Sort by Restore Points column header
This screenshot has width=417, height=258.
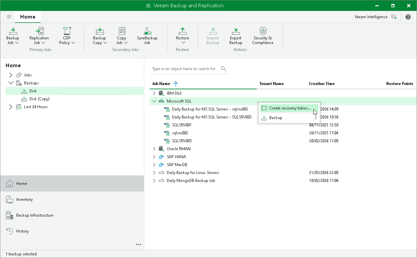[399, 84]
